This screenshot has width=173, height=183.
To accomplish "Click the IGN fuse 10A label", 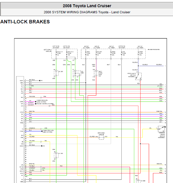I will point(124,53).
